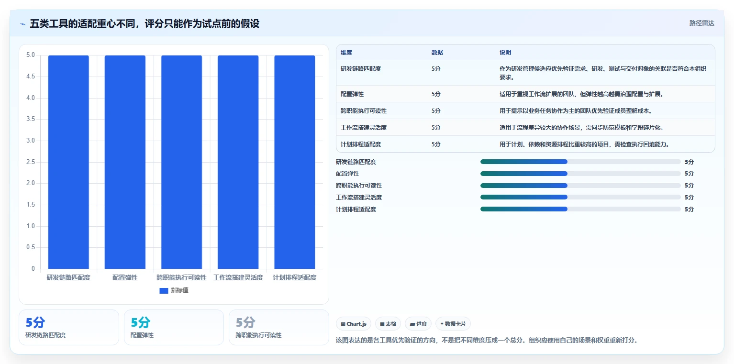Click 配置弹性 in the table's first column
Viewport: 734px width, 364px height.
pyautogui.click(x=352, y=94)
